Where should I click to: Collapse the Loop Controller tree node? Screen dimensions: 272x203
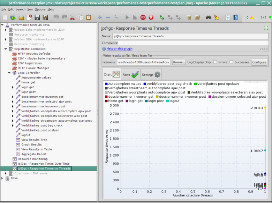click(x=9, y=73)
